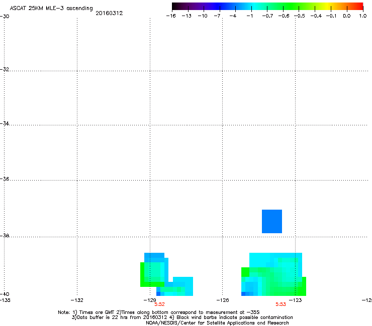Click the -7 color scale label

(217, 16)
